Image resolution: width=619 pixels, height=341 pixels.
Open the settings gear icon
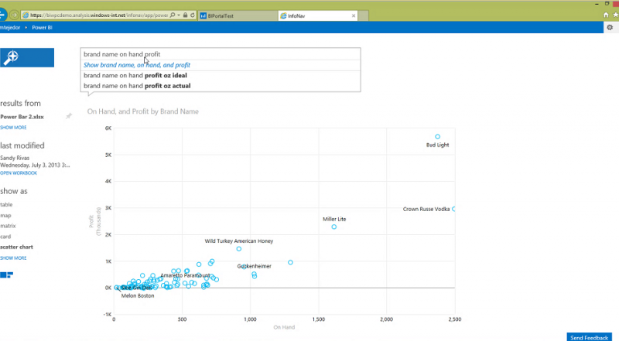click(x=610, y=27)
